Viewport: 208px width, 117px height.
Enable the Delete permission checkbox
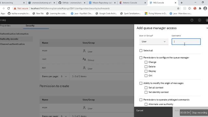coord(146,67)
